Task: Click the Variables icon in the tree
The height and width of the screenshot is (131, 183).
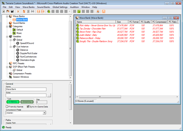Action: 11,37
